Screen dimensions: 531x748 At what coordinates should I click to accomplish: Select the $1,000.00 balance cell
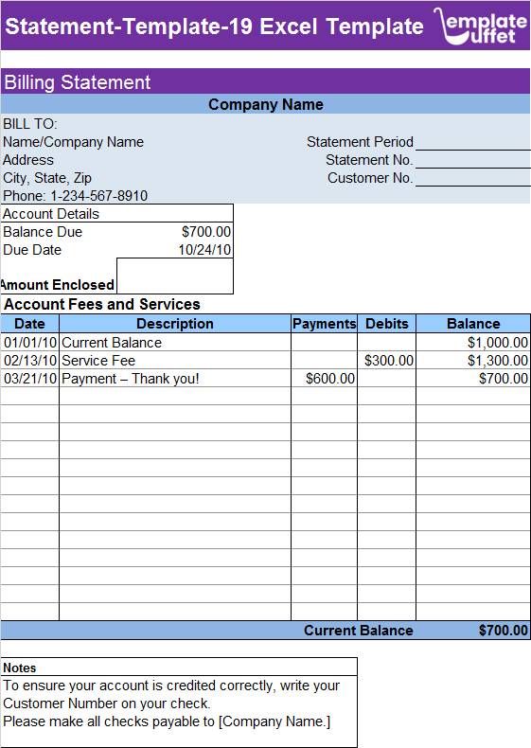point(473,343)
